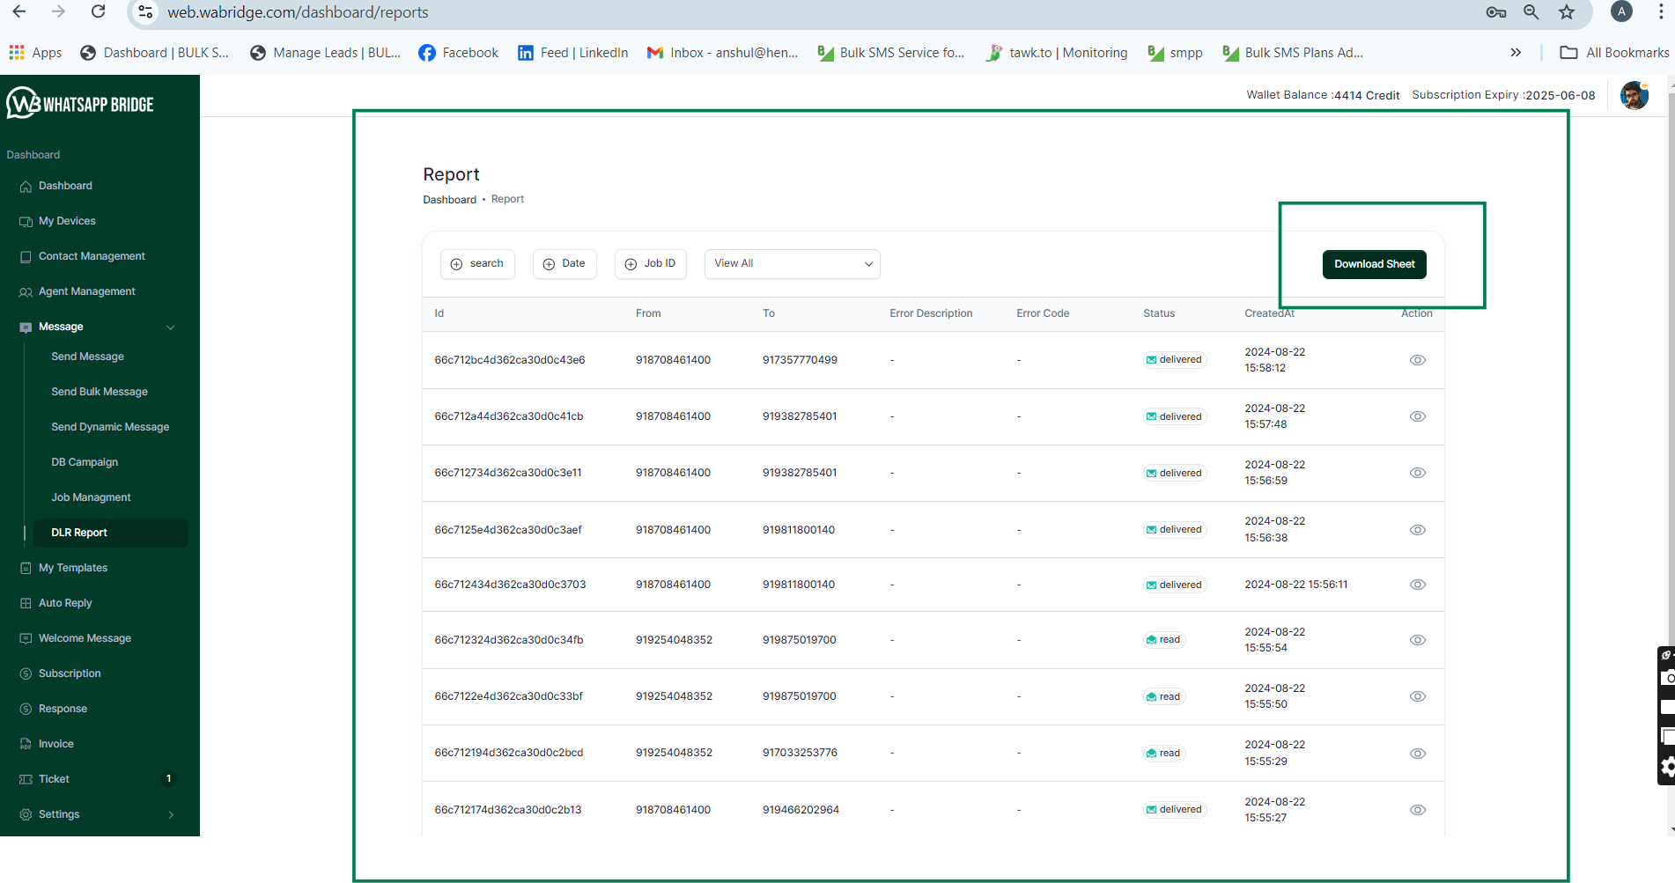Open Send Dynamic Message page
Viewport: 1675px width, 883px height.
pos(110,427)
